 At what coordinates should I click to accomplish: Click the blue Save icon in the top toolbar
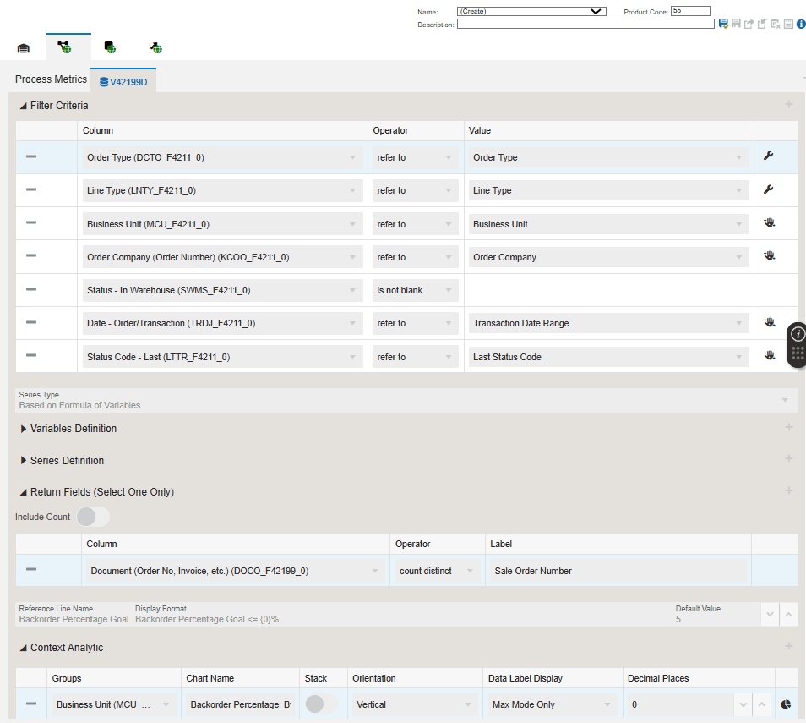tap(723, 23)
